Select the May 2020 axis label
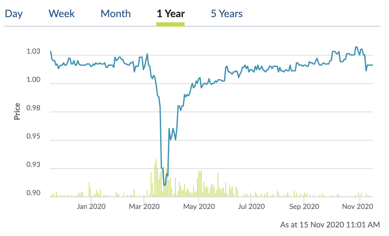 pyautogui.click(x=198, y=206)
